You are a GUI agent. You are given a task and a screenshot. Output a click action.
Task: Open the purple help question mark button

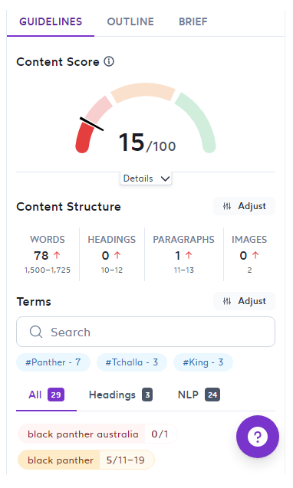[x=258, y=437]
